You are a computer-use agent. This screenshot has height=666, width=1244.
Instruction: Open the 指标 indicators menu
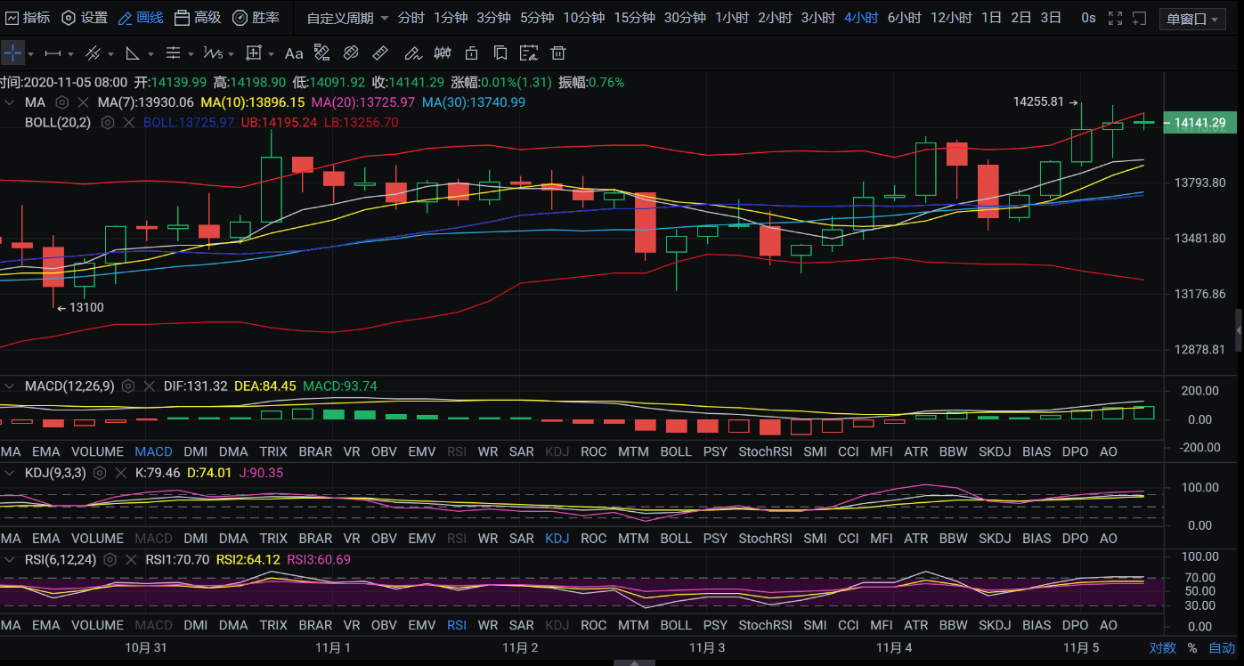(x=28, y=18)
